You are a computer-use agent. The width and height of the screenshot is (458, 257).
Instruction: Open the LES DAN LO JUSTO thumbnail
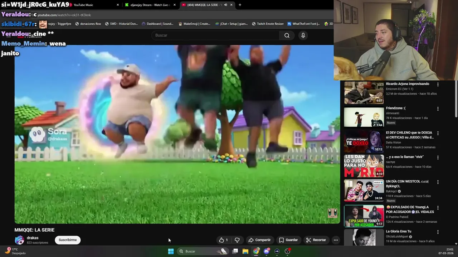tap(364, 166)
